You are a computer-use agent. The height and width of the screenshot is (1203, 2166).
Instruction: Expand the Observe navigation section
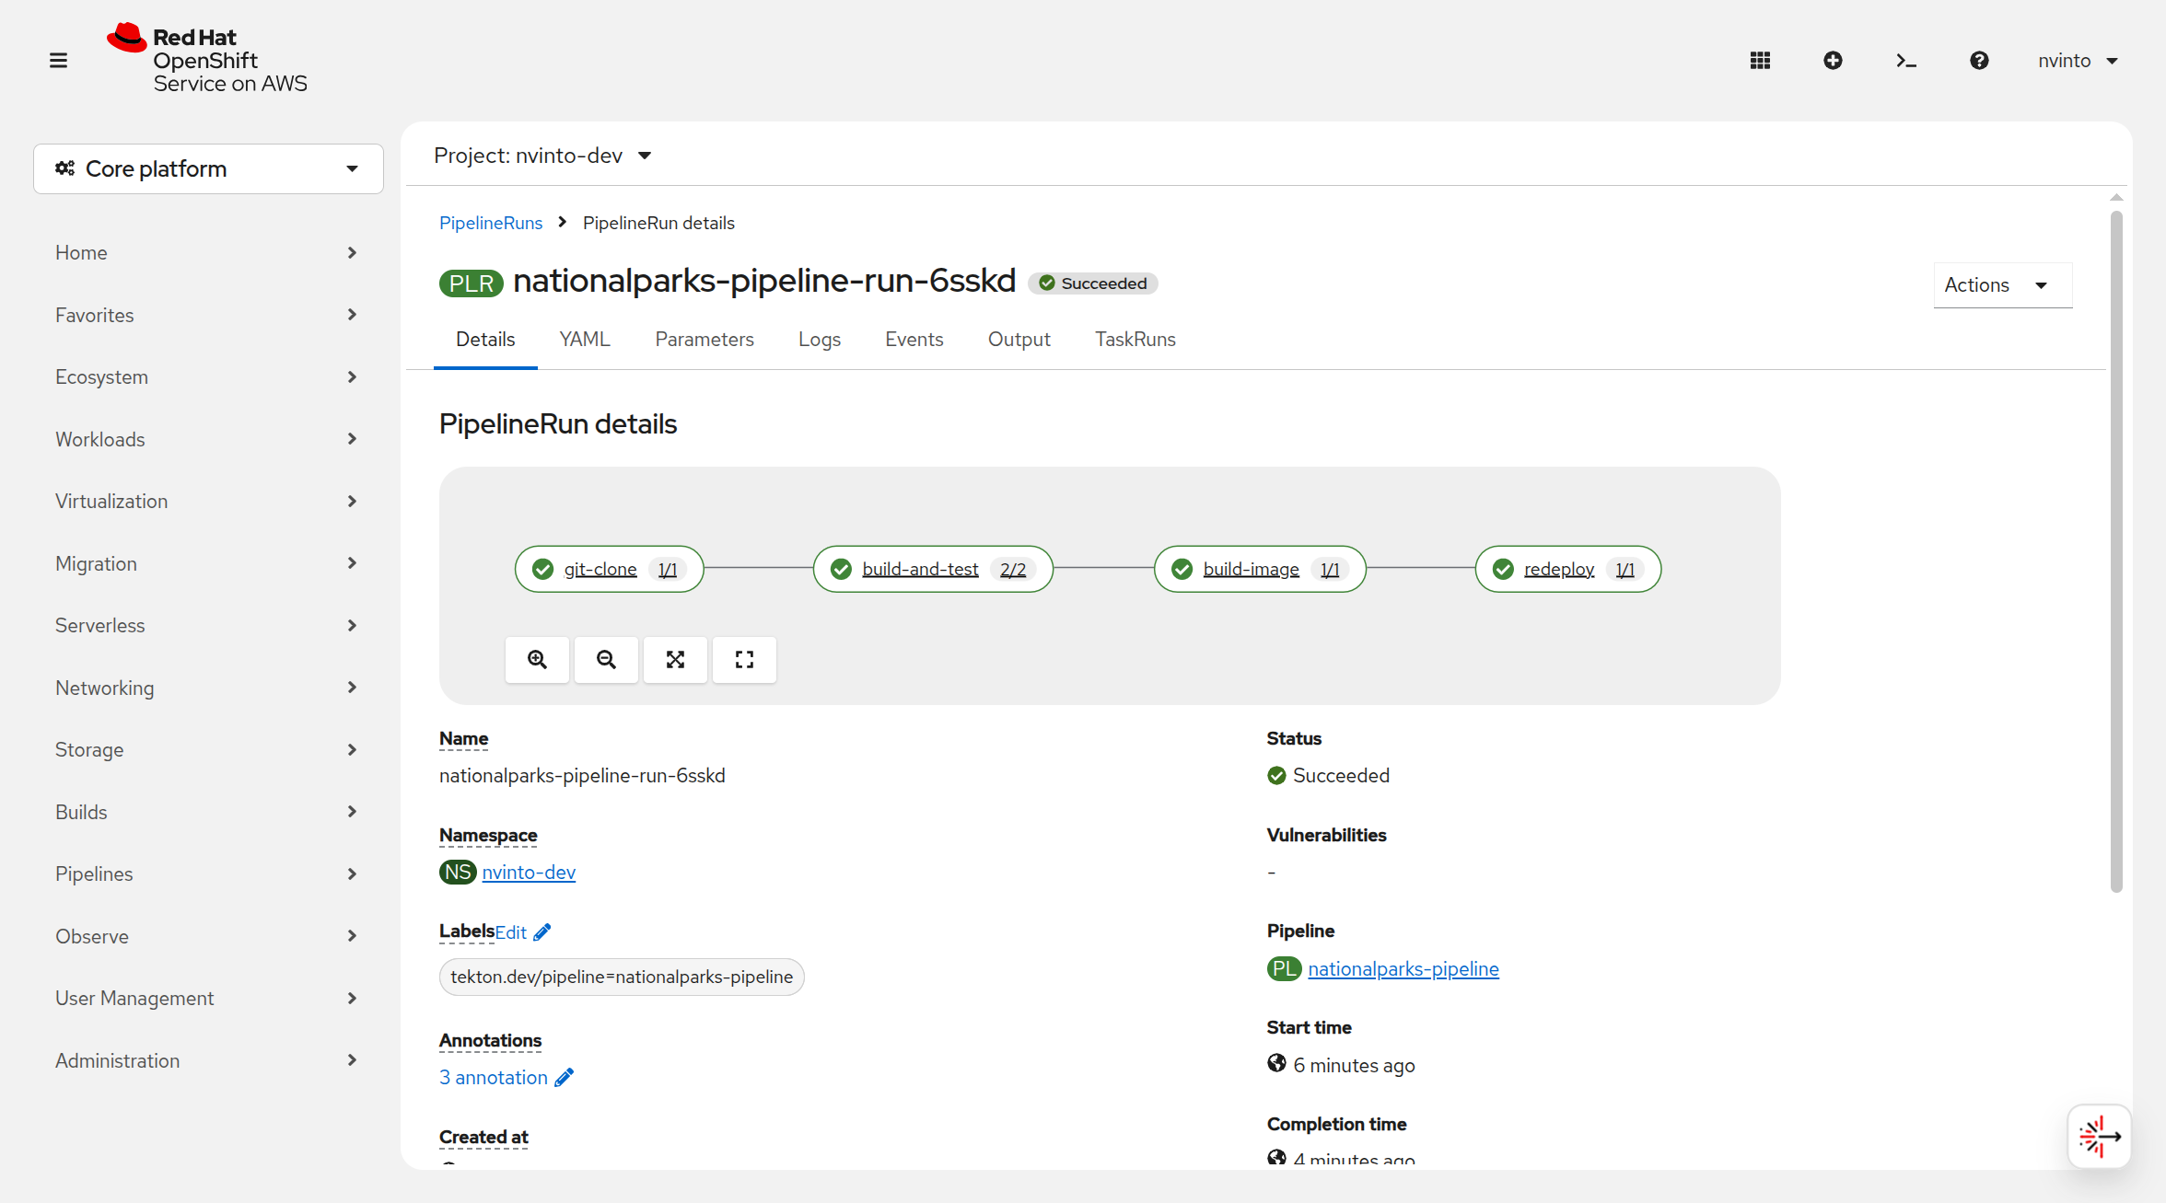(x=208, y=936)
